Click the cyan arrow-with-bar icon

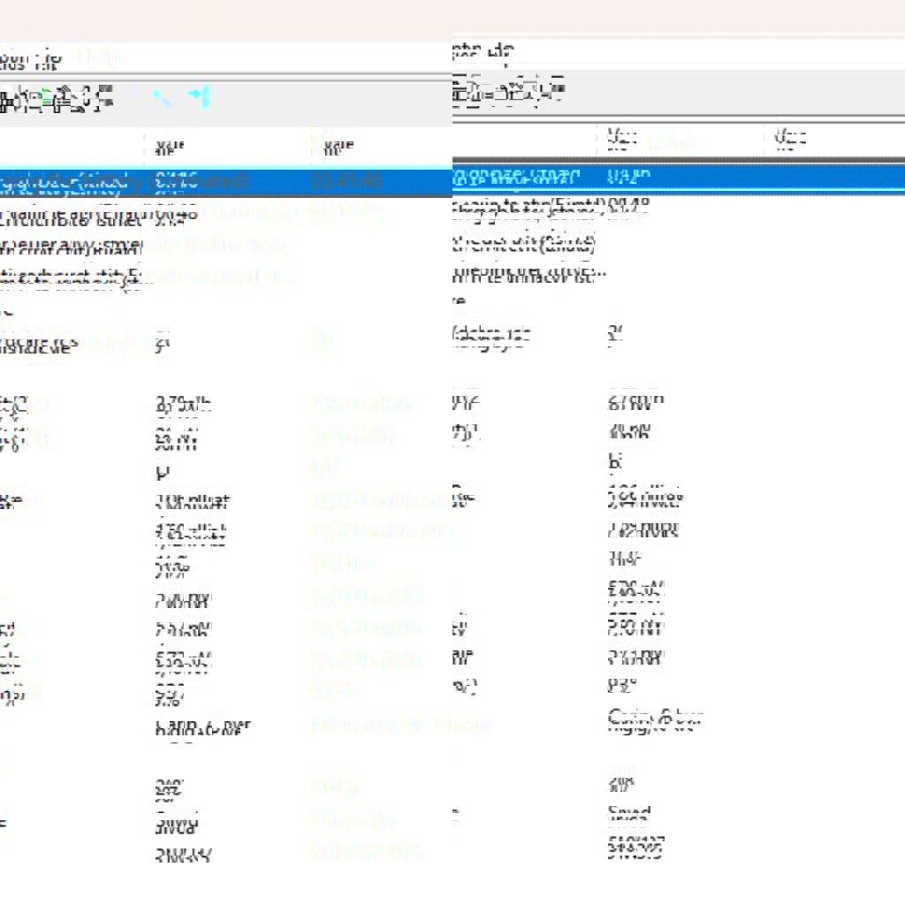point(201,96)
